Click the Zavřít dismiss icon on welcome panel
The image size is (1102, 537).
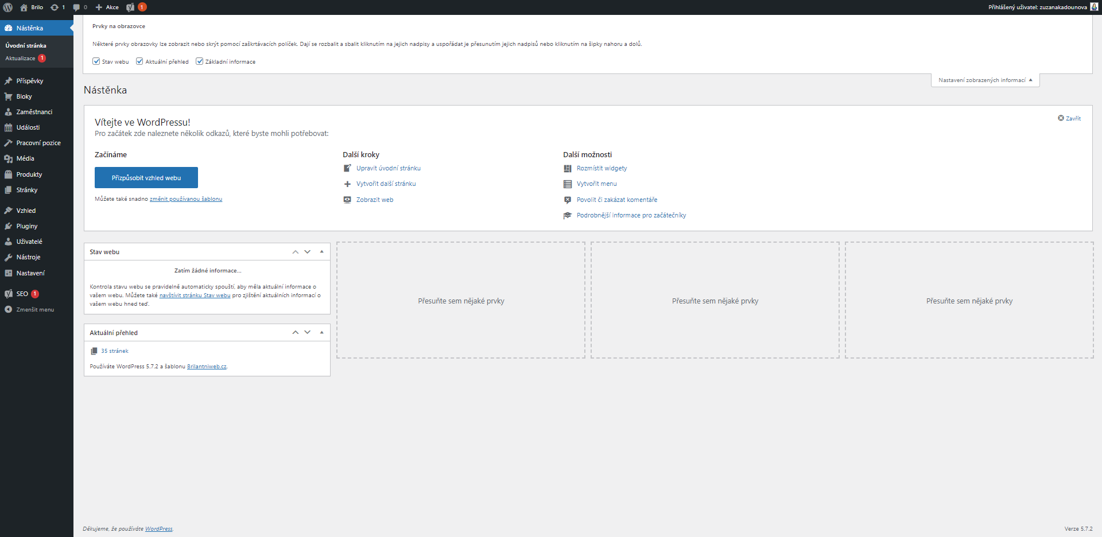pos(1061,118)
